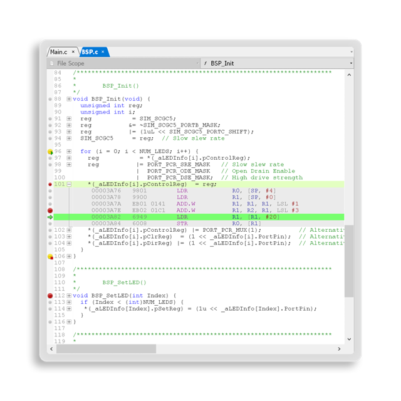Set breakpoint on line 88 gutter dot
Screen dimensions: 401x401
click(50, 99)
